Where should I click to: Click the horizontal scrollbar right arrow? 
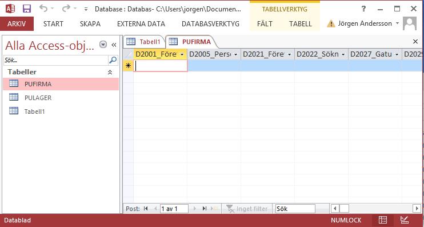point(417,209)
